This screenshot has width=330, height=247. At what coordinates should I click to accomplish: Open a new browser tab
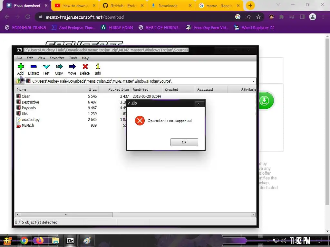(250, 6)
